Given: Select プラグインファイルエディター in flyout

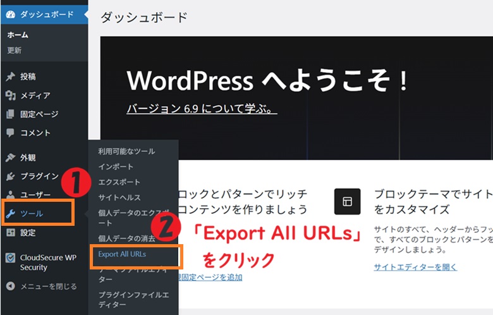Looking at the screenshot, I should click(133, 300).
